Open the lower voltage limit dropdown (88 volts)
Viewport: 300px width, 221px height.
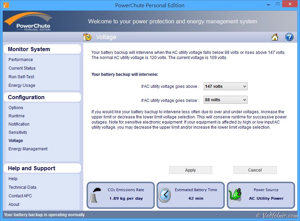coord(225,100)
